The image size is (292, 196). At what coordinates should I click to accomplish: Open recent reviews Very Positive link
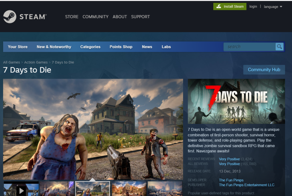click(x=229, y=159)
